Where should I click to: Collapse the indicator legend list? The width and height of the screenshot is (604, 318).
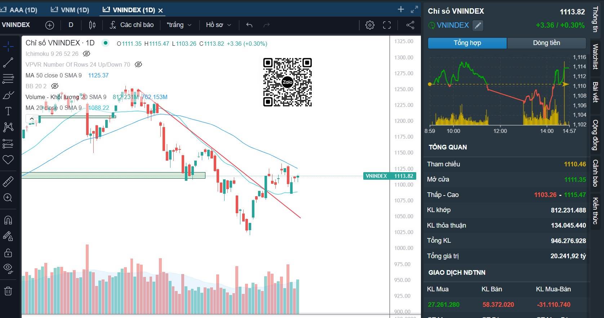coord(32,118)
